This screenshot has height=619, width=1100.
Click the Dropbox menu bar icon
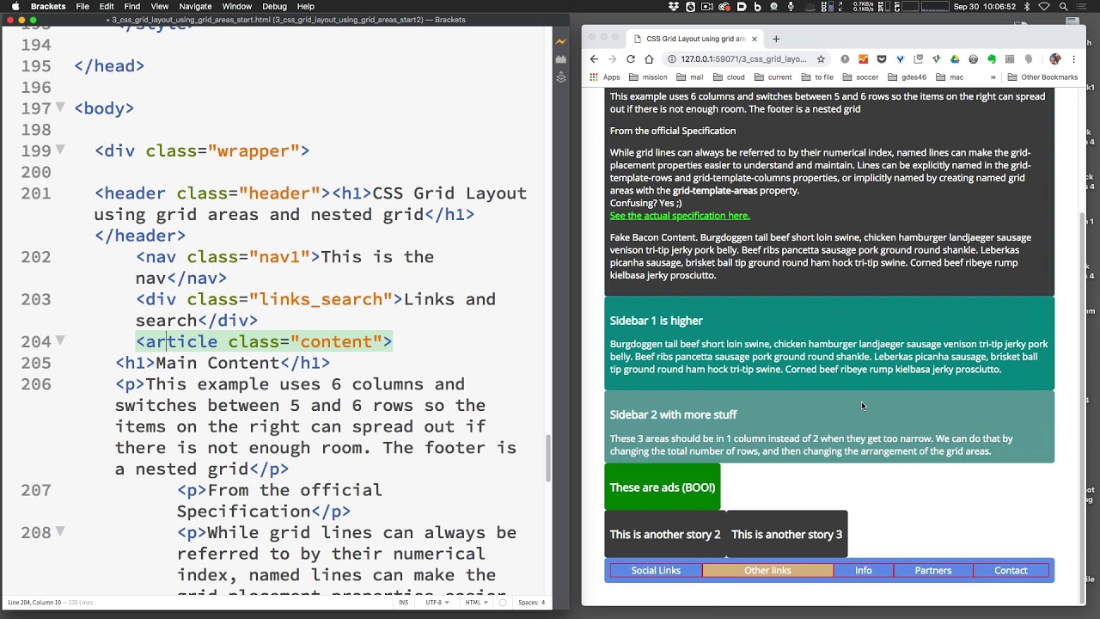674,7
